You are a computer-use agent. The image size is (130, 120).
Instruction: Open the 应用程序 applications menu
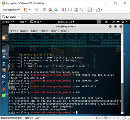click(x=8, y=22)
